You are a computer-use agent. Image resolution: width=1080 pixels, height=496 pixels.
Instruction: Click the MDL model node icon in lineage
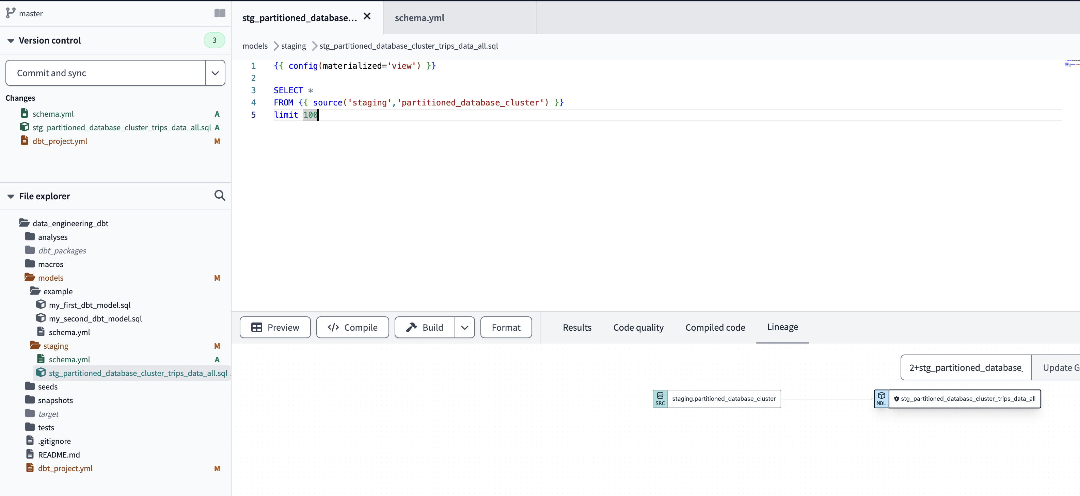click(881, 399)
